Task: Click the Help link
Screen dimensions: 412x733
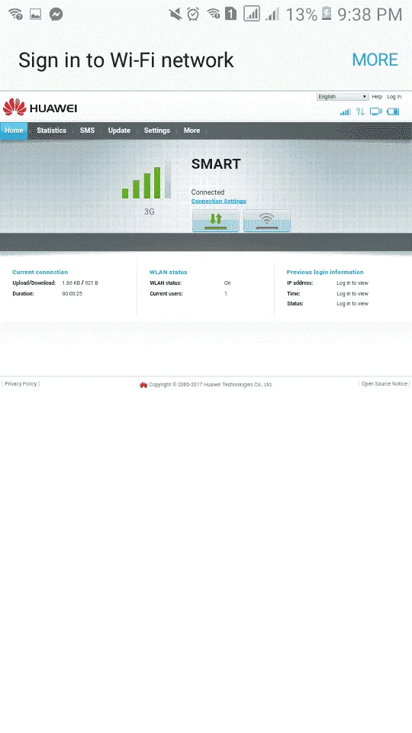Action: [x=377, y=97]
